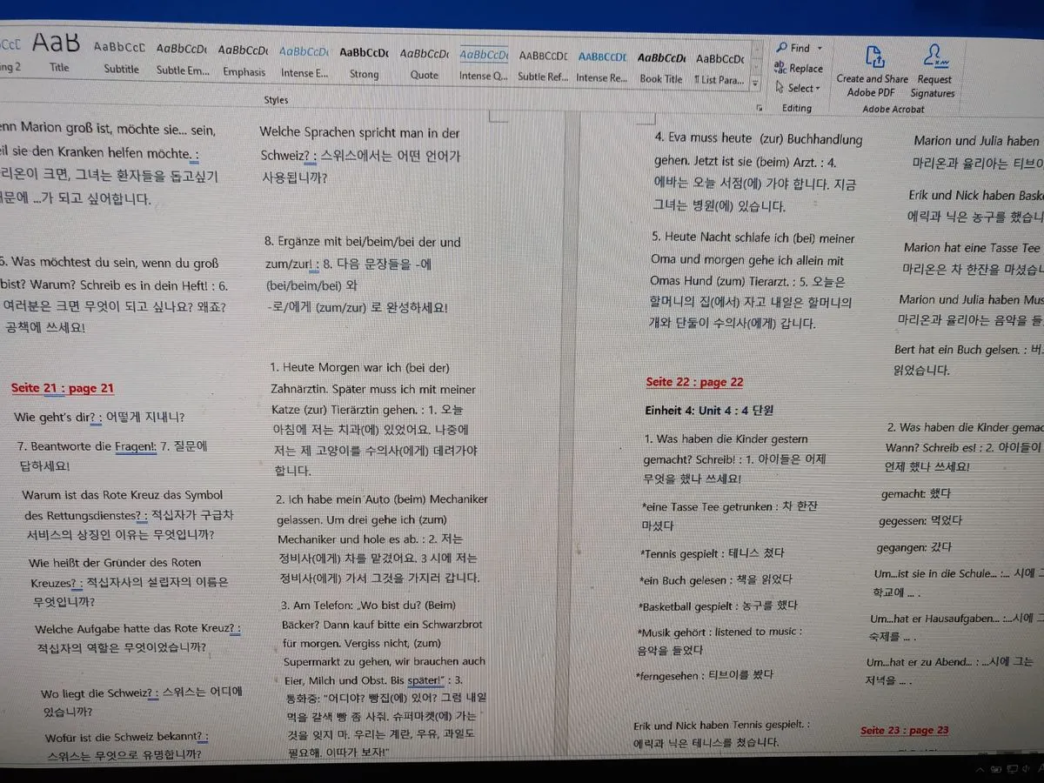This screenshot has width=1044, height=783.
Task: Click the red 'Seite 21 : page 21' heading
Action: coord(63,389)
